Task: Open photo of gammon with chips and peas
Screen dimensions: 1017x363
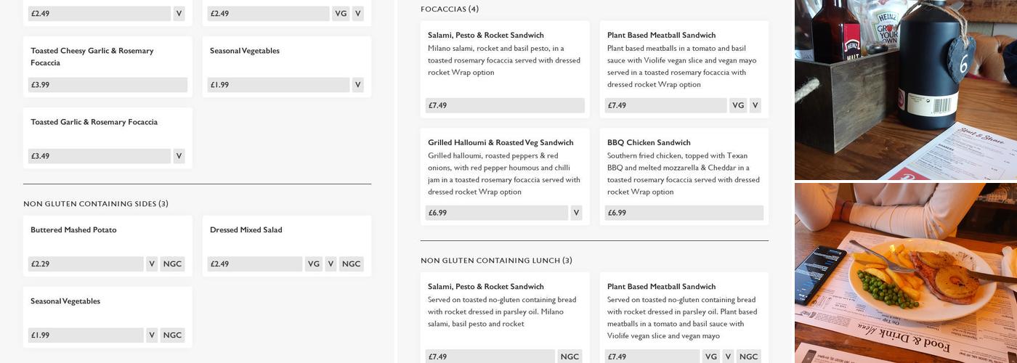Action: click(x=905, y=273)
